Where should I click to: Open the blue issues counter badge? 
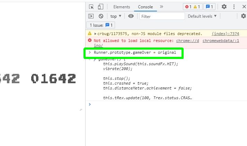point(209,7)
